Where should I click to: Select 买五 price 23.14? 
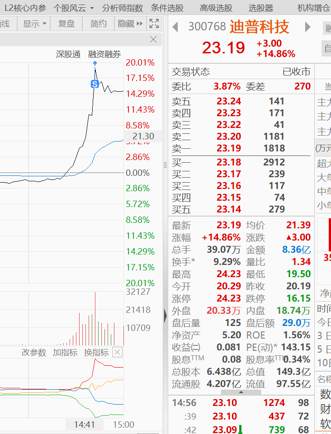click(x=229, y=209)
